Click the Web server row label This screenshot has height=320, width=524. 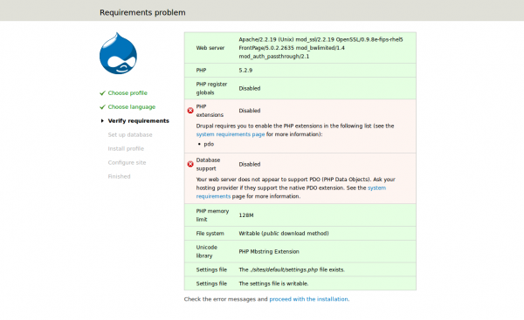click(x=210, y=48)
